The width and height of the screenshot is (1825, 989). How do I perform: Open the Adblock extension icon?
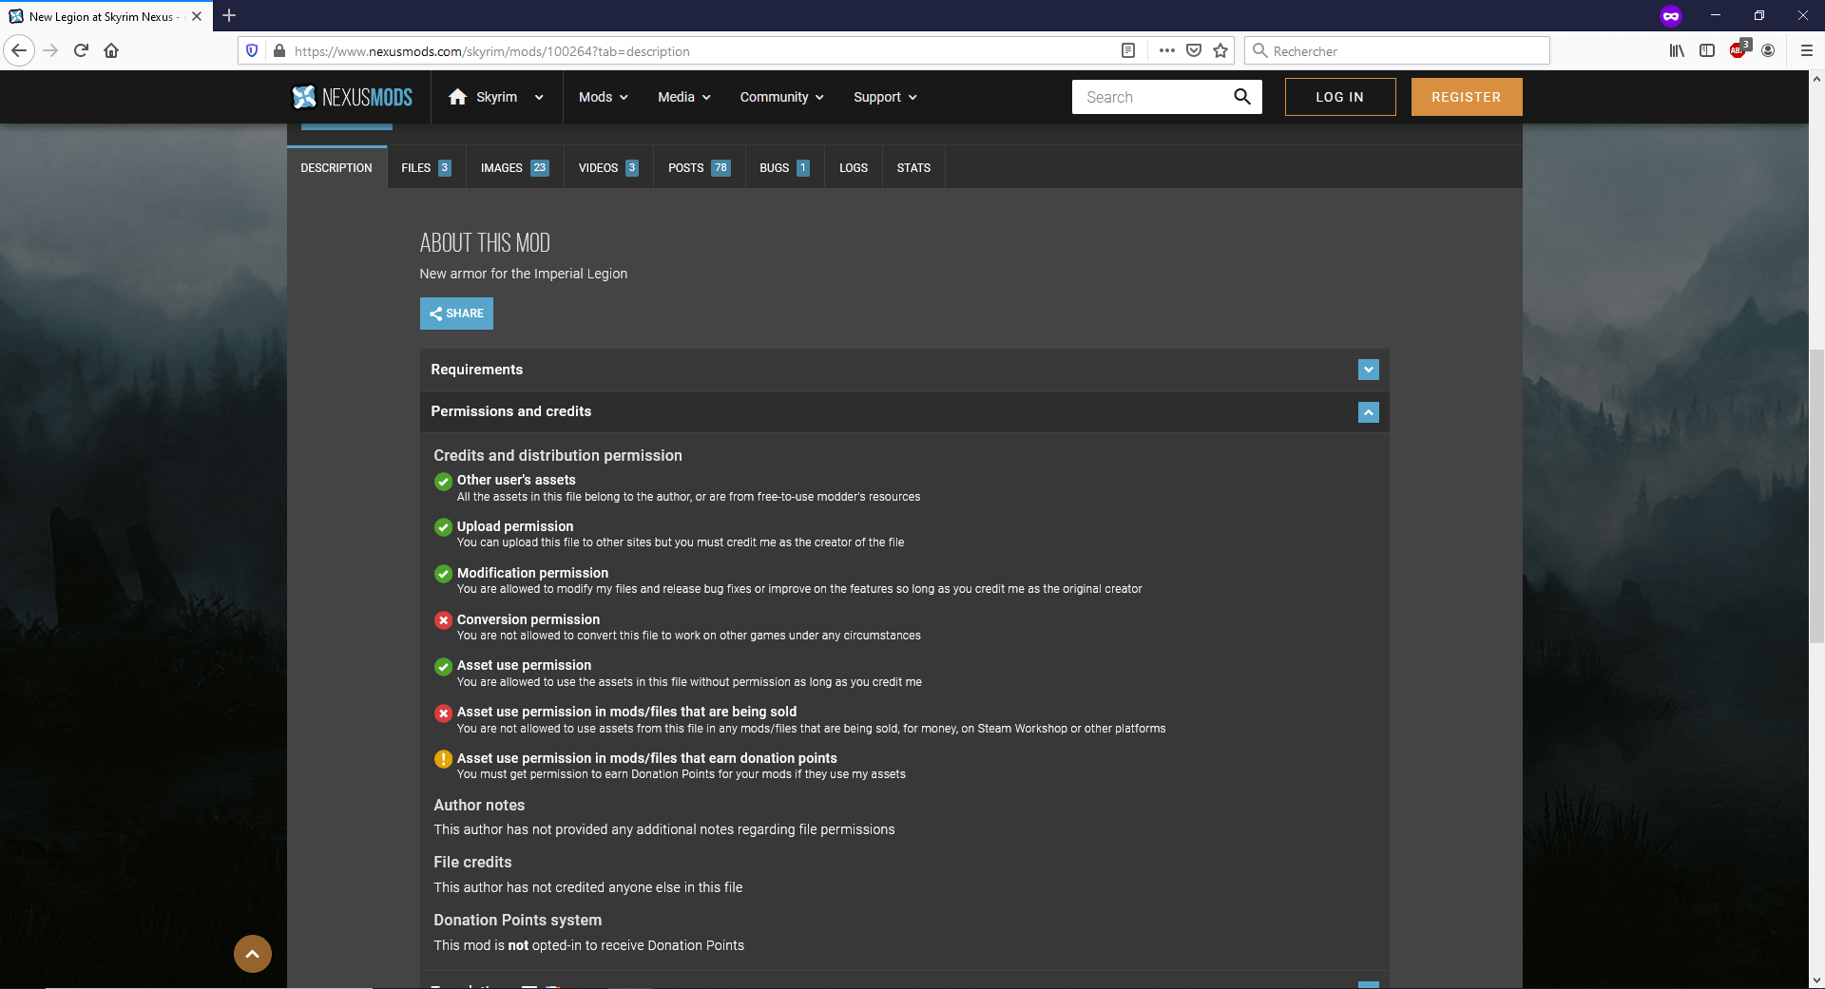coord(1739,50)
